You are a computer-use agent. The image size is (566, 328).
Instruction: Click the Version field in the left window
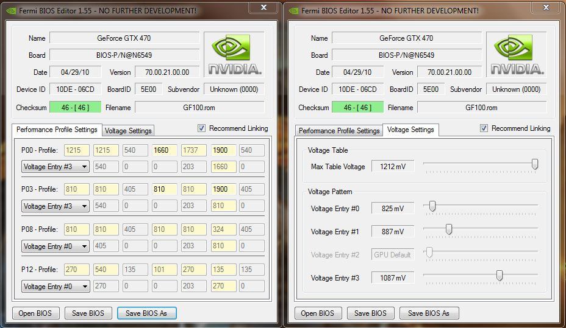point(167,72)
